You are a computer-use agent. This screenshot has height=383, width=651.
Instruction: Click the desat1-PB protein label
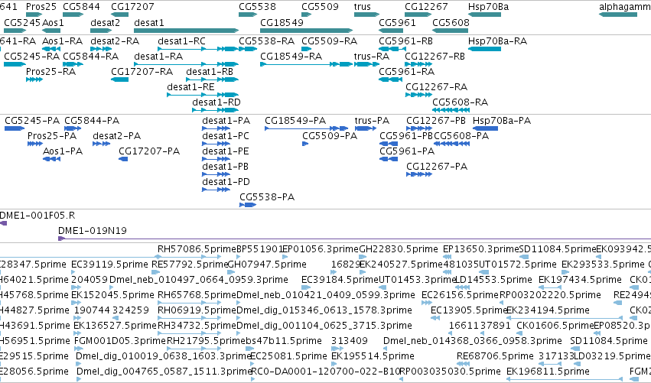tap(226, 167)
